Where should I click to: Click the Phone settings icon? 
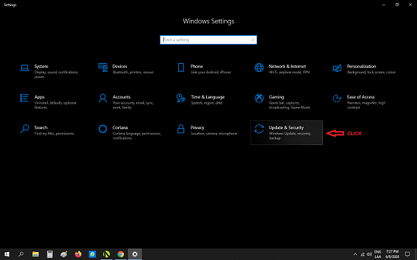(x=181, y=68)
